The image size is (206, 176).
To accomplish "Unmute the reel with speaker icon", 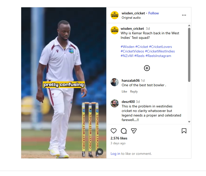I will pyautogui.click(x=100, y=152).
